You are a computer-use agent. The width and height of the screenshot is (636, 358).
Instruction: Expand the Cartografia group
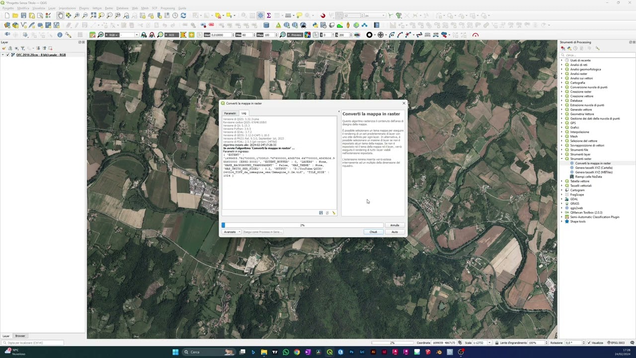click(x=562, y=83)
